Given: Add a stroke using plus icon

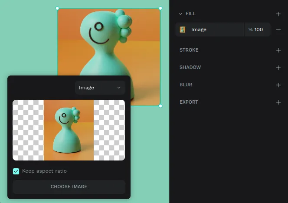Looking at the screenshot, I should coord(278,50).
